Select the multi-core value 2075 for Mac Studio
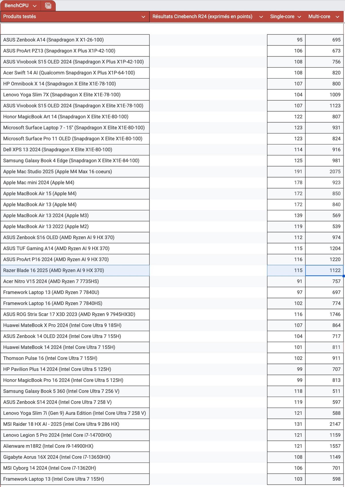The image size is (345, 487). pyautogui.click(x=324, y=172)
